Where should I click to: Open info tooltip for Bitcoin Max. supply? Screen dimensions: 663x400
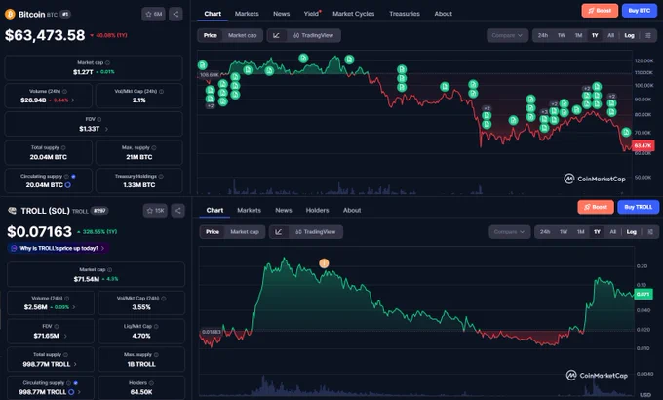[x=154, y=147]
